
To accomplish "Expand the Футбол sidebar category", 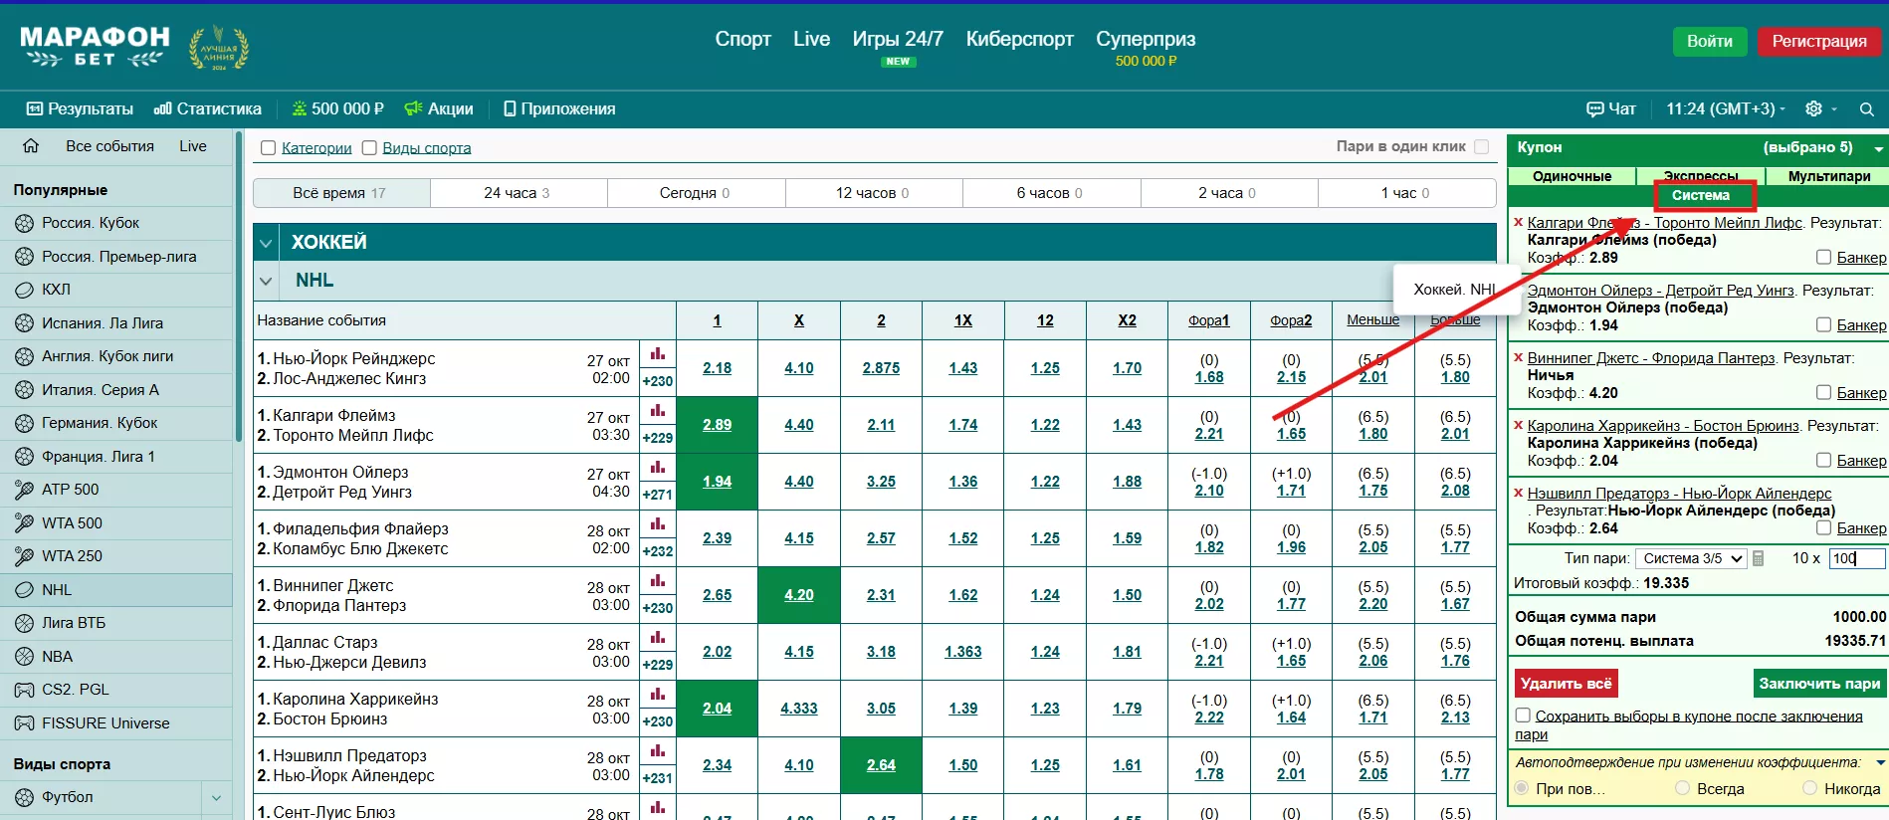I will pyautogui.click(x=216, y=797).
